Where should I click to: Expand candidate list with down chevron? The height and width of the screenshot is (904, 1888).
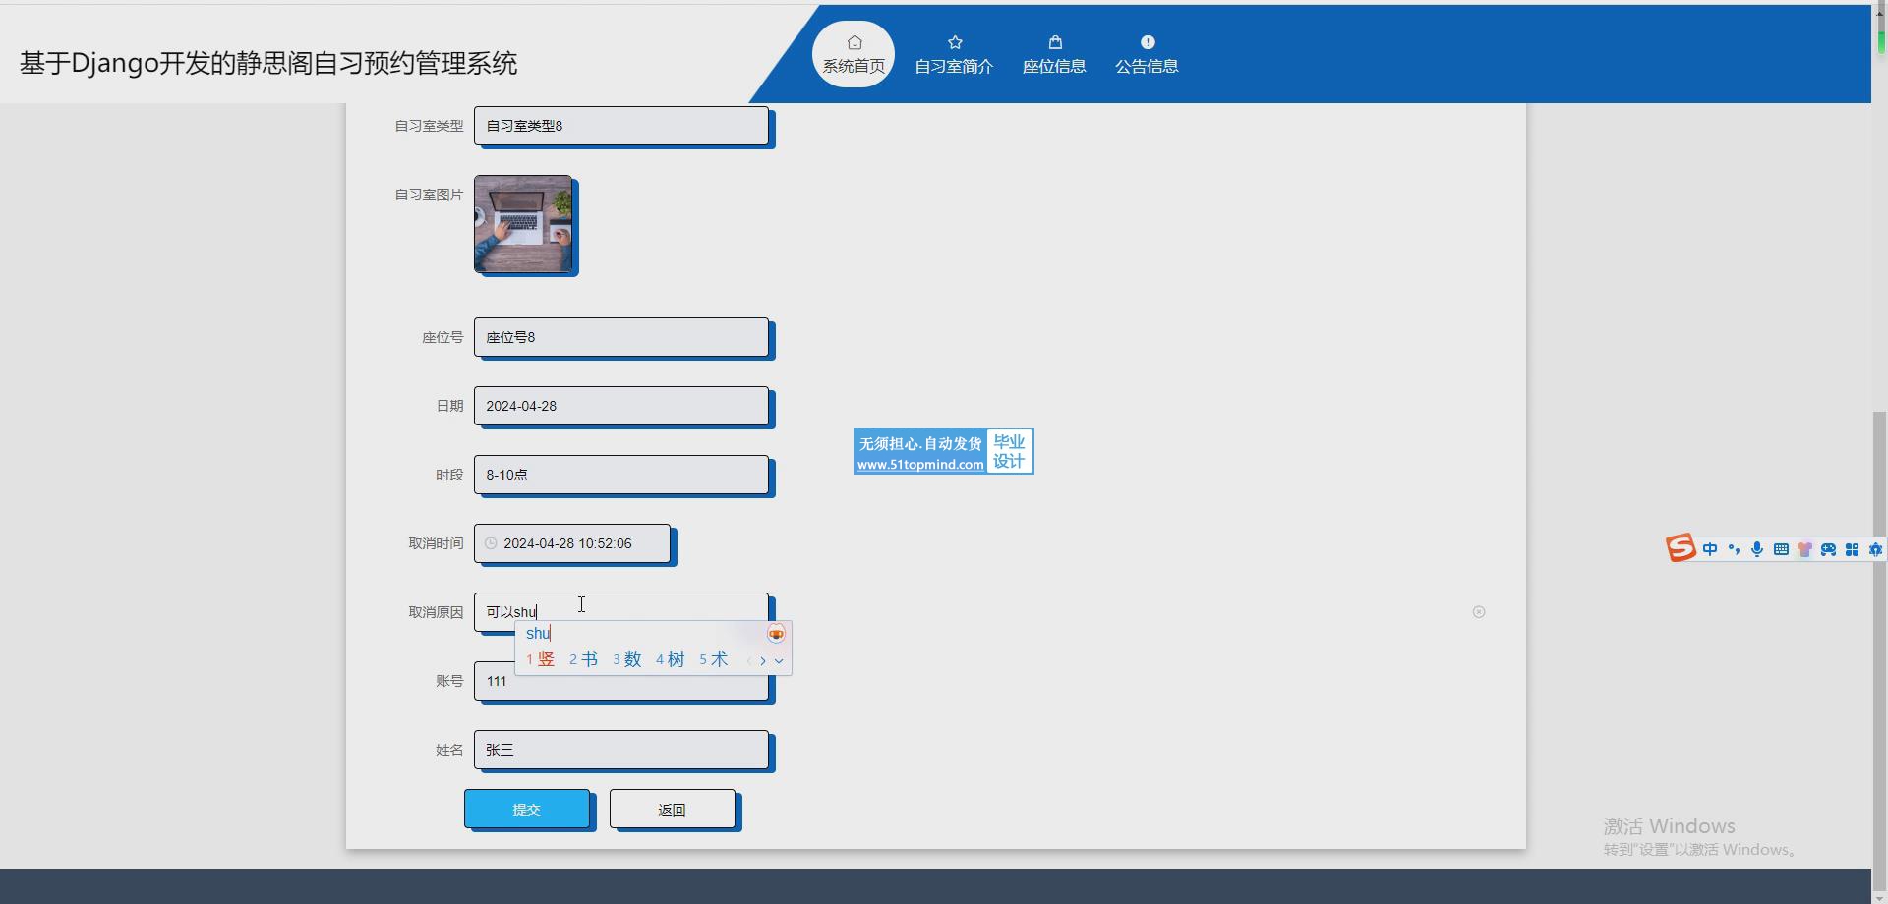point(779,661)
